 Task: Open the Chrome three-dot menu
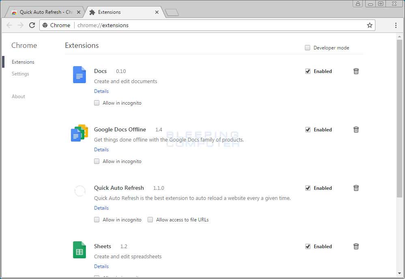pyautogui.click(x=396, y=25)
